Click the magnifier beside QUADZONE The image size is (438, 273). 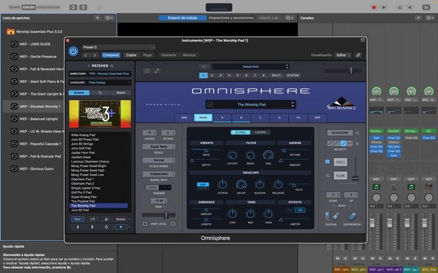[x=357, y=133]
